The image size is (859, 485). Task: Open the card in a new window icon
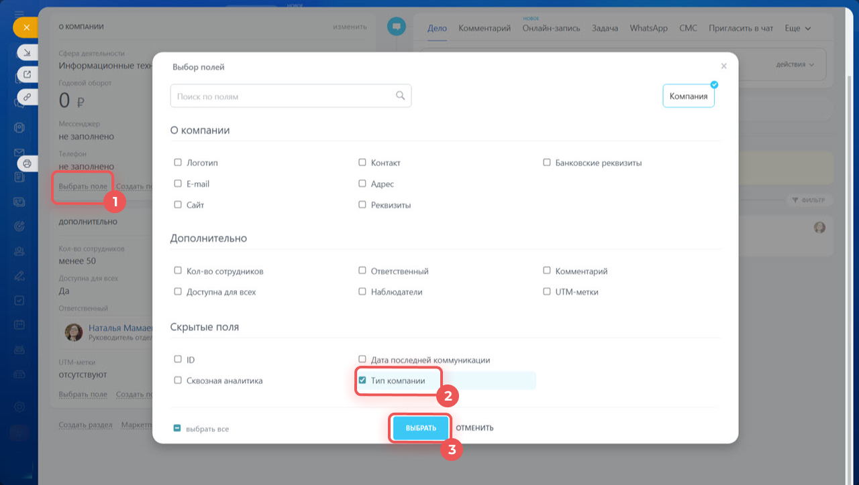click(x=28, y=74)
